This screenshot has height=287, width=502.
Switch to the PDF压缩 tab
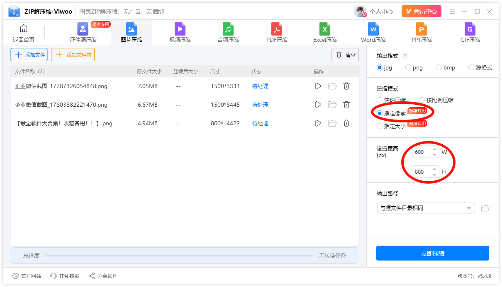pyautogui.click(x=277, y=33)
